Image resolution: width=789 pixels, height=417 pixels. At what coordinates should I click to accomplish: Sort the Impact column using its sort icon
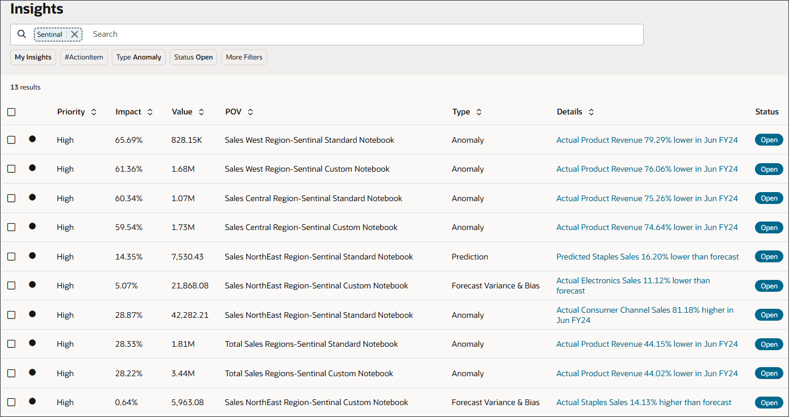coord(150,112)
